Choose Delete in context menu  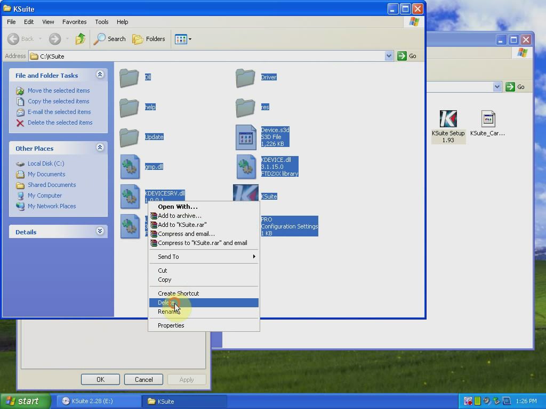click(x=204, y=302)
